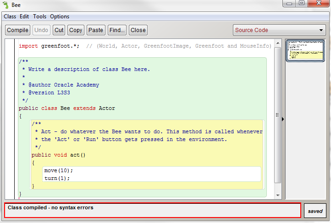
Task: Click the scrollbar down arrow
Action: coord(278,195)
